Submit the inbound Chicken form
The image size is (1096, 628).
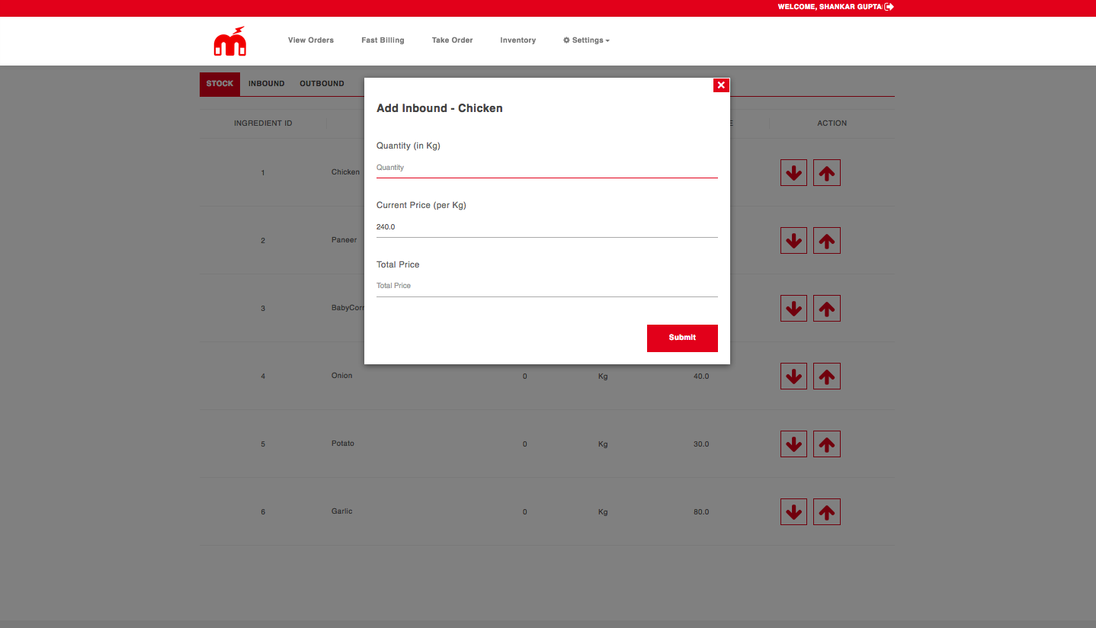tap(682, 338)
